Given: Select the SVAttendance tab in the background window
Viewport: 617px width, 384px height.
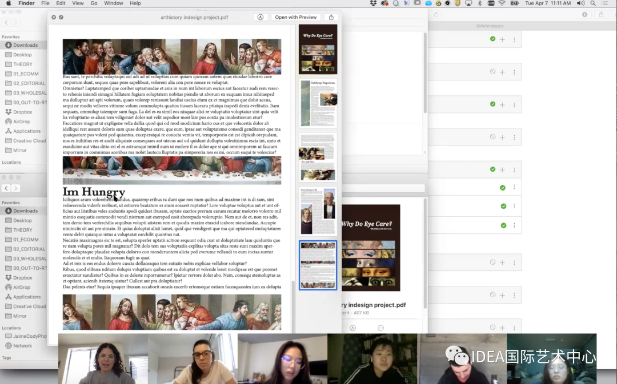Looking at the screenshot, I should click(490, 26).
